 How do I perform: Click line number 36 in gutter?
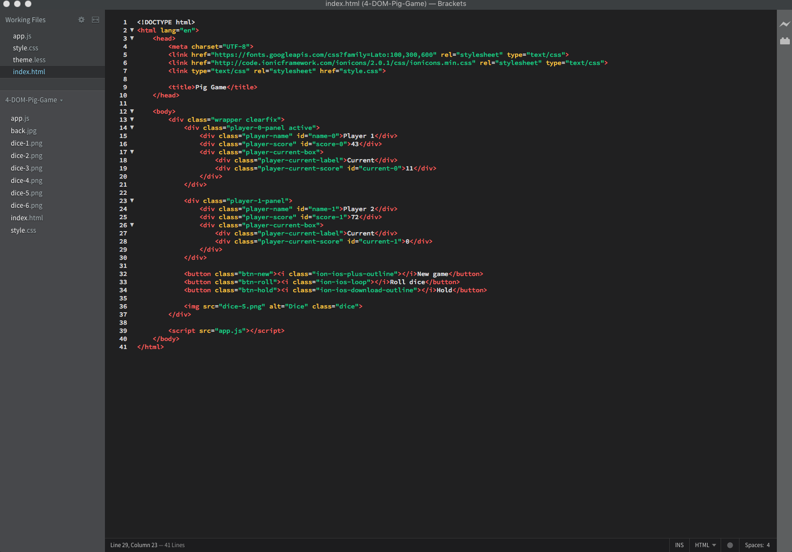(123, 306)
